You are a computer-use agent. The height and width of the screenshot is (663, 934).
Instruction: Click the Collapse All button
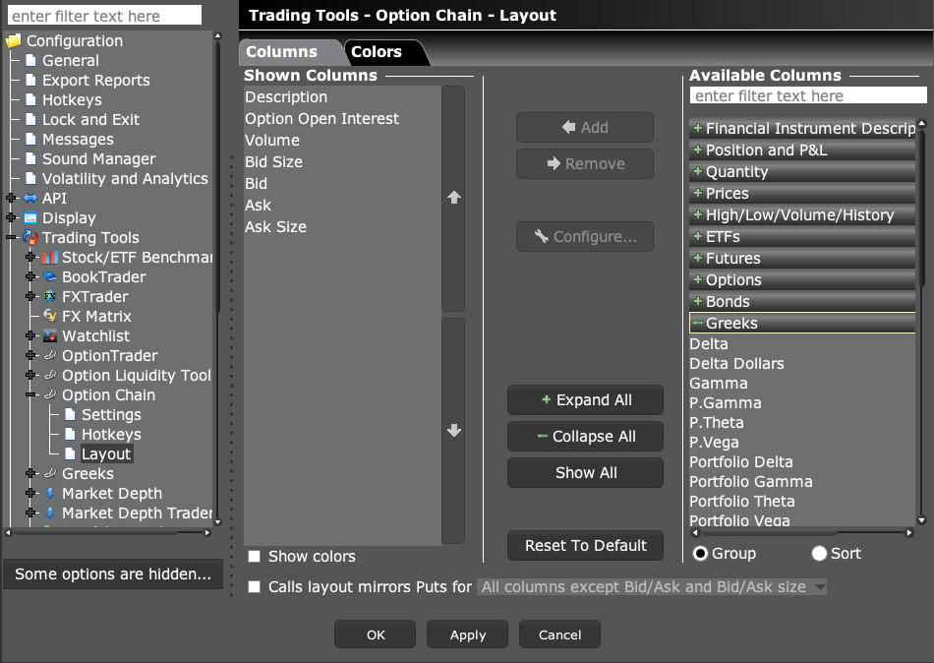coord(586,437)
